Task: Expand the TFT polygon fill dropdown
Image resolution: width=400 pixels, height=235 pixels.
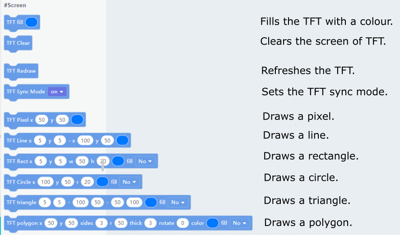Action: [x=239, y=223]
